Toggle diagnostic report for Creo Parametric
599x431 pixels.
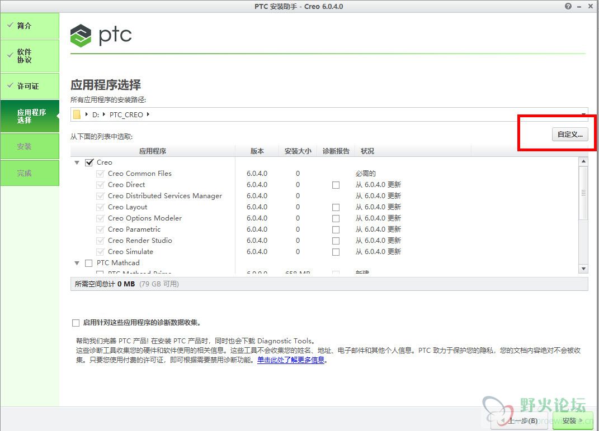[336, 229]
